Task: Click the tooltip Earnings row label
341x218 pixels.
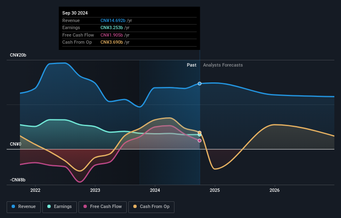Action: [71, 27]
